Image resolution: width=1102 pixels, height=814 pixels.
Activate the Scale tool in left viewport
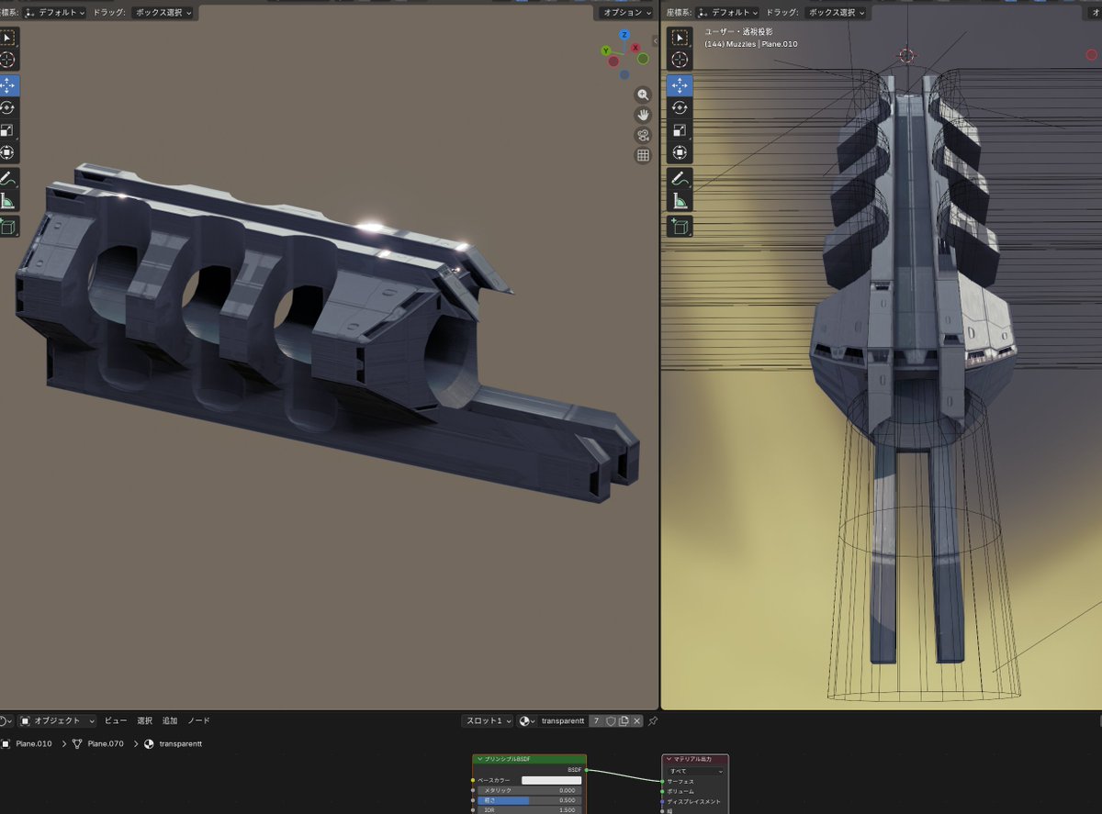[7, 130]
